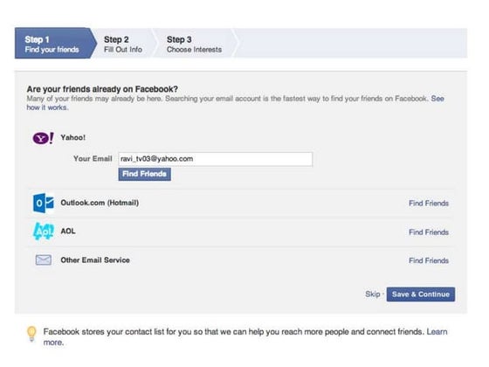The image size is (489, 367).
Task: Click Find Friends link for Outlook.com
Action: (x=429, y=204)
